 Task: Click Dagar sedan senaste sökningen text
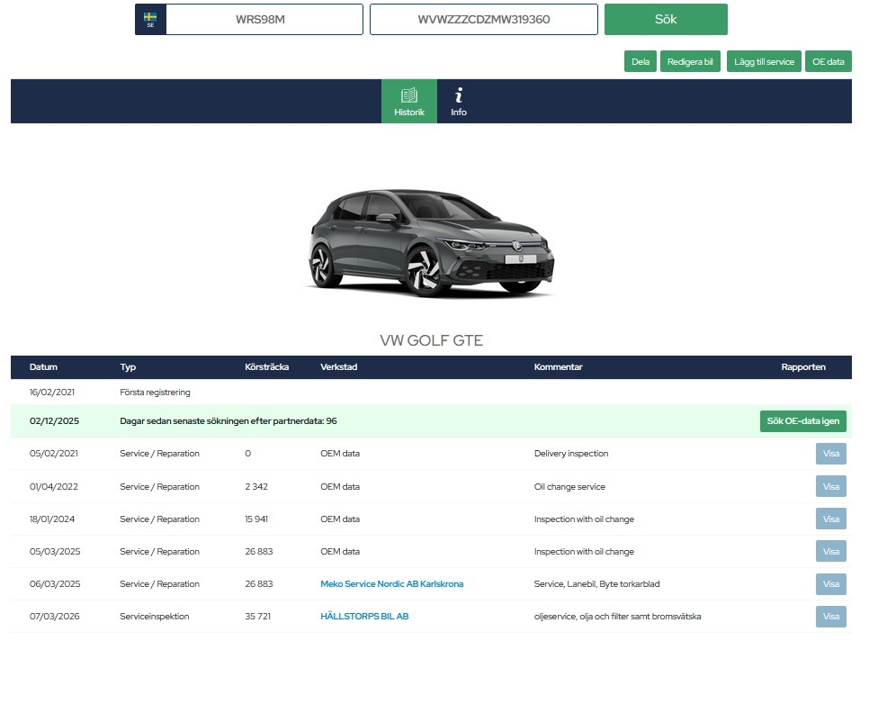click(228, 421)
